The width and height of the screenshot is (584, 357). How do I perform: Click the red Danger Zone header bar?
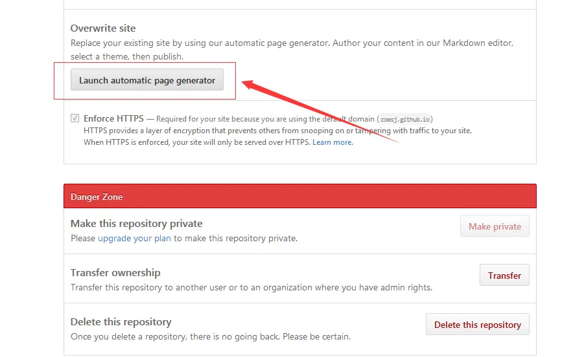click(299, 197)
